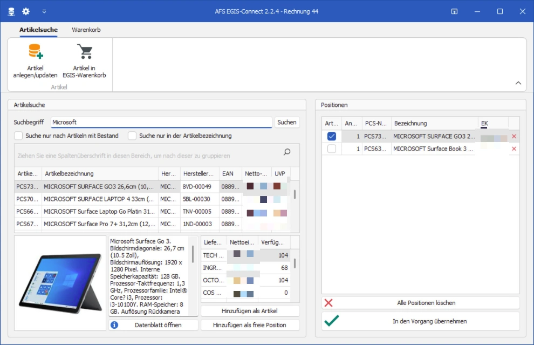Select row MICROSOFT Surface Laptop Go Platin

(x=152, y=212)
